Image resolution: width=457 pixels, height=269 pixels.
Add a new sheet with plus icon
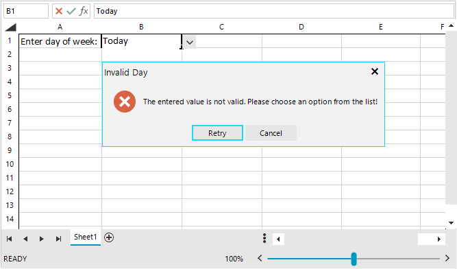click(x=109, y=237)
